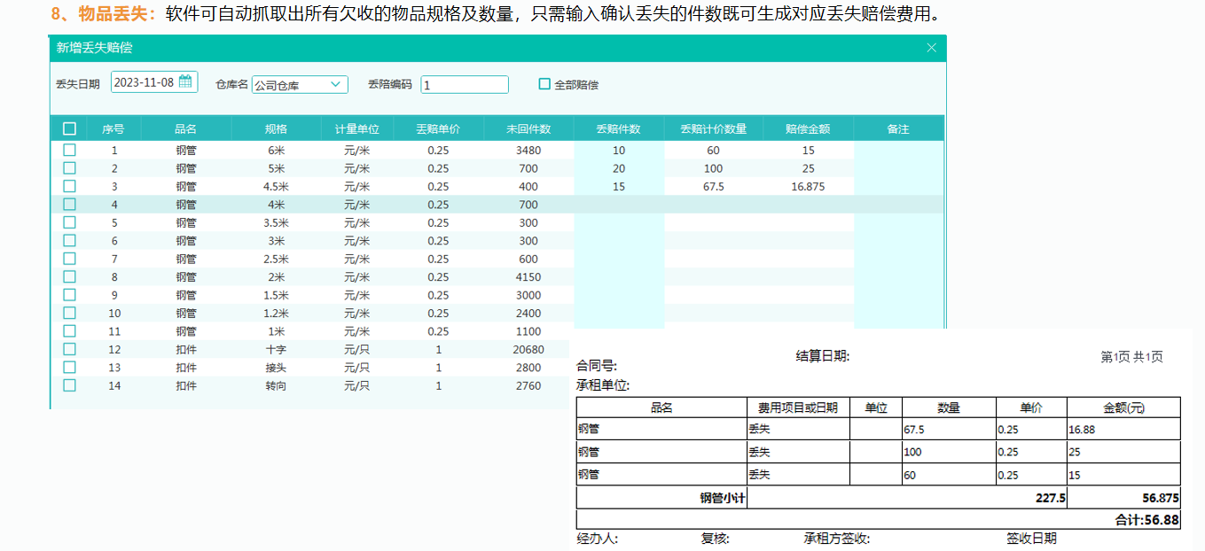The width and height of the screenshot is (1205, 551).
Task: Click the 赔偿金额 column header
Action: tap(808, 128)
